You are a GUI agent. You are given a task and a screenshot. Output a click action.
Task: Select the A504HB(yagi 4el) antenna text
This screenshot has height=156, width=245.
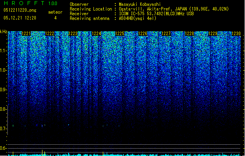pos(137,18)
